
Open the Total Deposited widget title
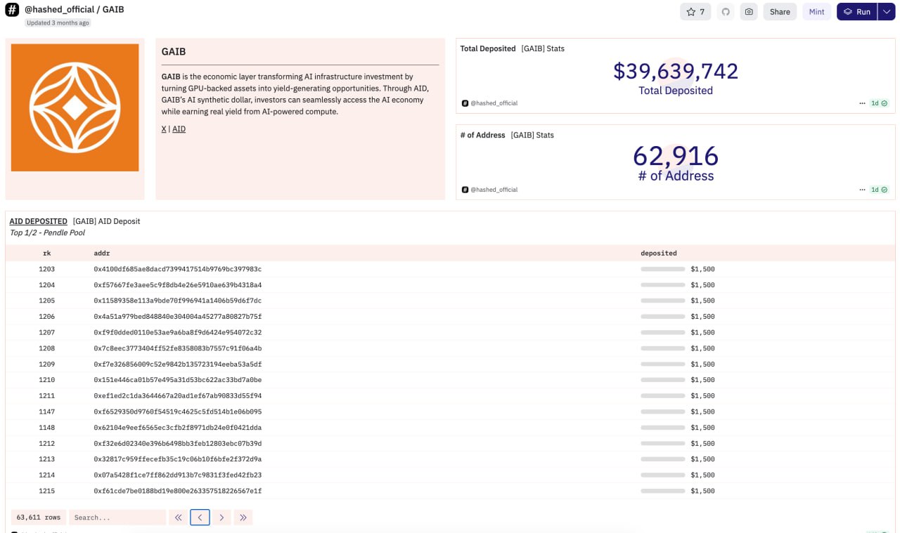pyautogui.click(x=488, y=48)
